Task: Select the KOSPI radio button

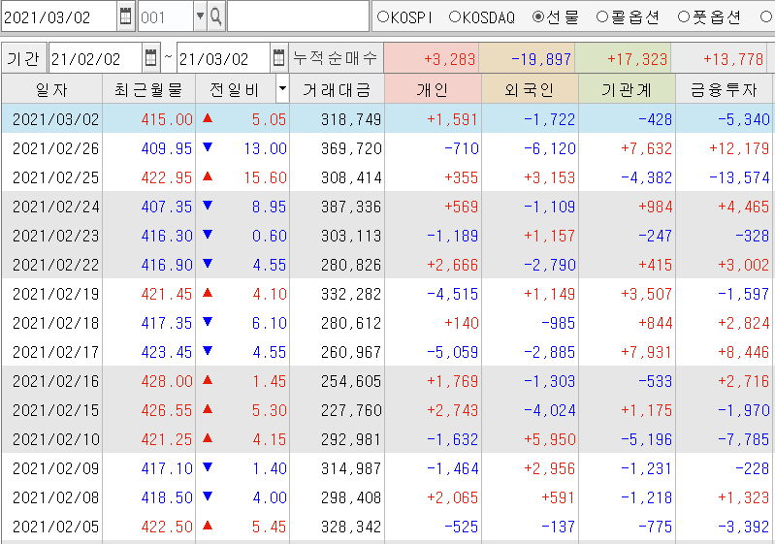Action: click(383, 16)
